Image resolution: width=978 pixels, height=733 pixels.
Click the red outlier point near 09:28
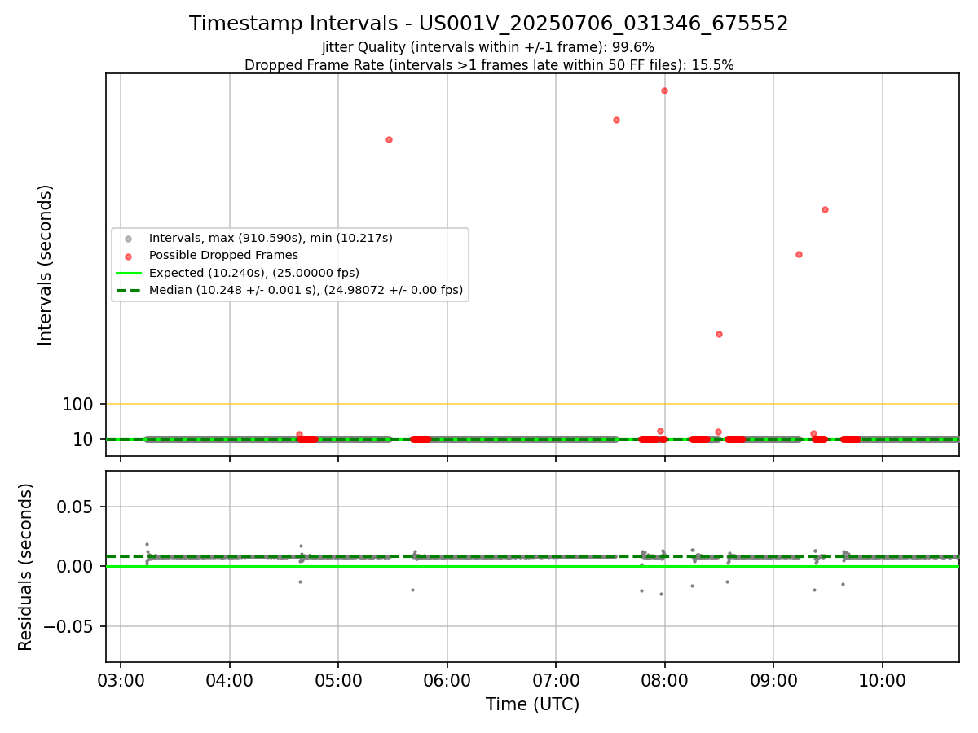pos(825,209)
